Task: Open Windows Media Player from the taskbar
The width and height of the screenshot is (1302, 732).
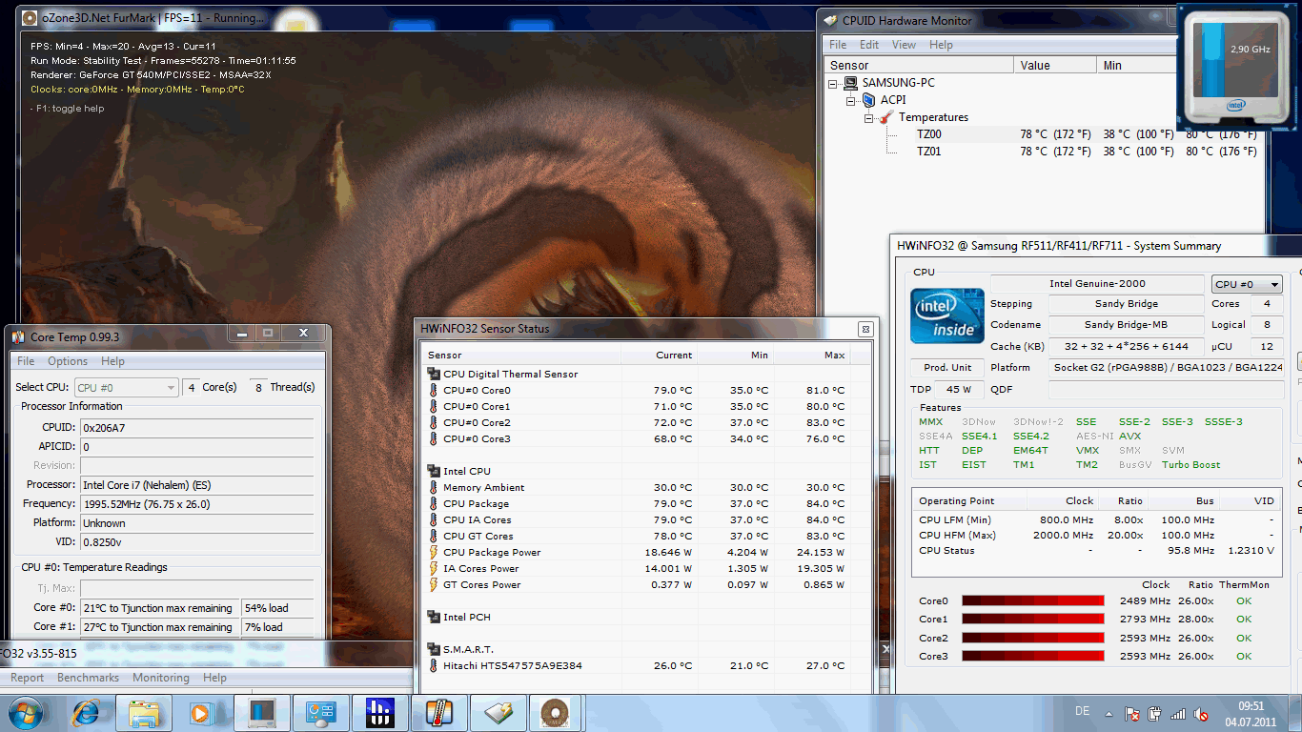Action: pyautogui.click(x=201, y=712)
